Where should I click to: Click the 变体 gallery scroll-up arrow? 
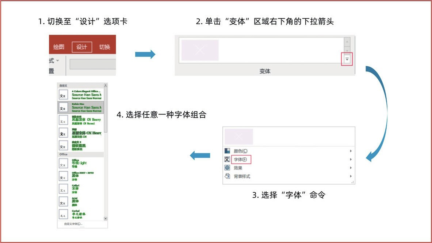[x=347, y=42]
